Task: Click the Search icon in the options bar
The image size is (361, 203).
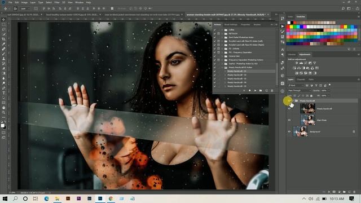Action: [343, 8]
